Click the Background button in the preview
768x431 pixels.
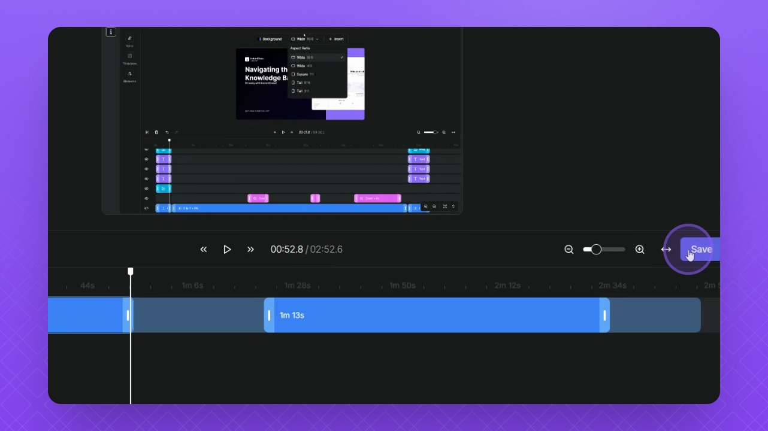tap(270, 39)
